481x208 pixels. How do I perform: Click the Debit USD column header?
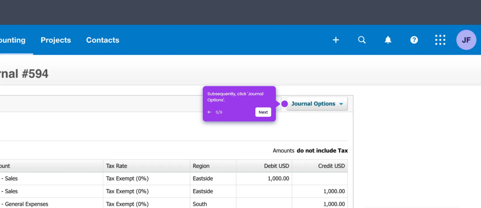264,166
